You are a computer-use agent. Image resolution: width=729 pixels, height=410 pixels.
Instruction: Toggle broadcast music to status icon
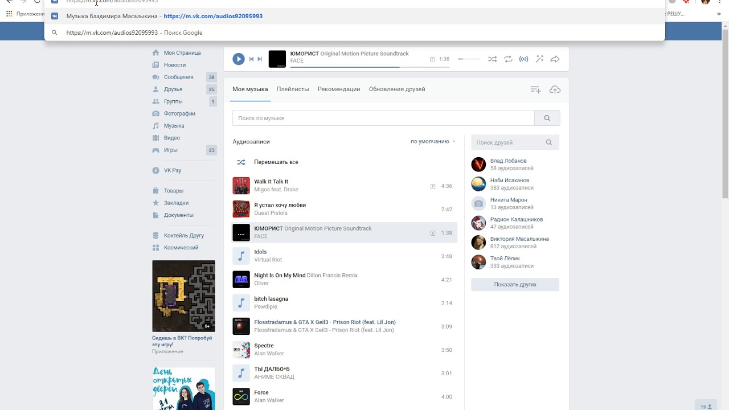pos(524,59)
